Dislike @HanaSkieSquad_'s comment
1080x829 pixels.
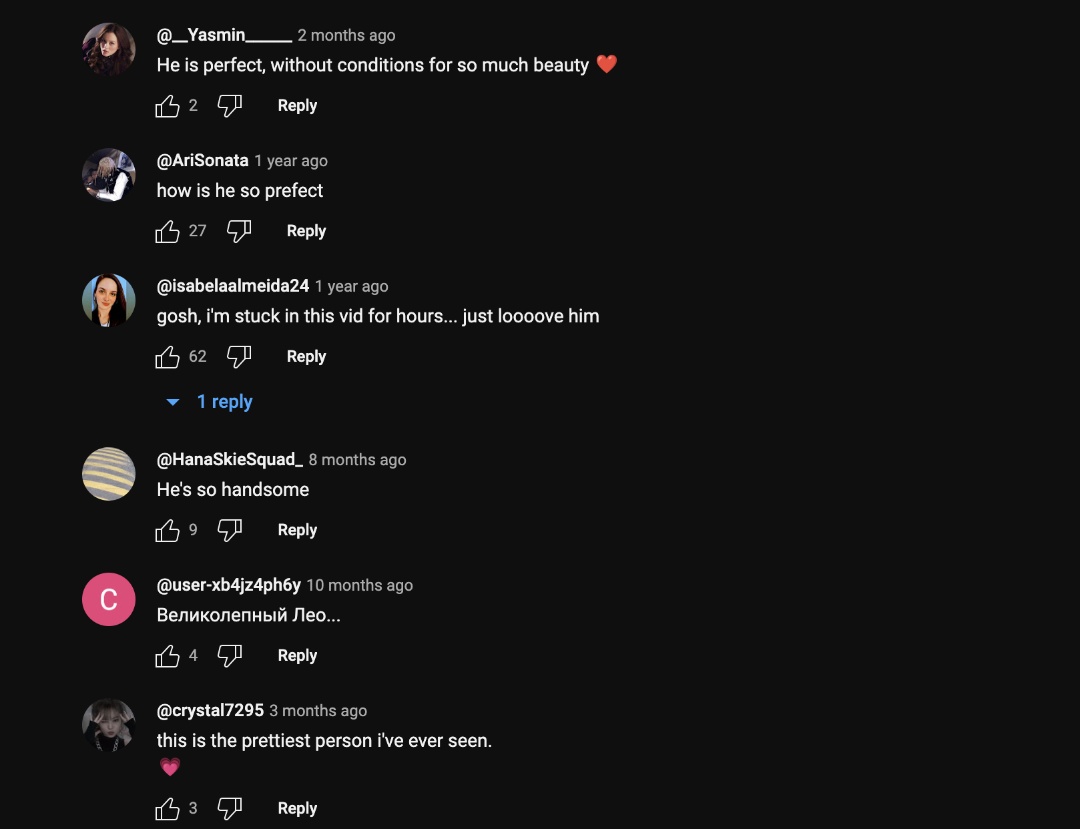click(229, 529)
